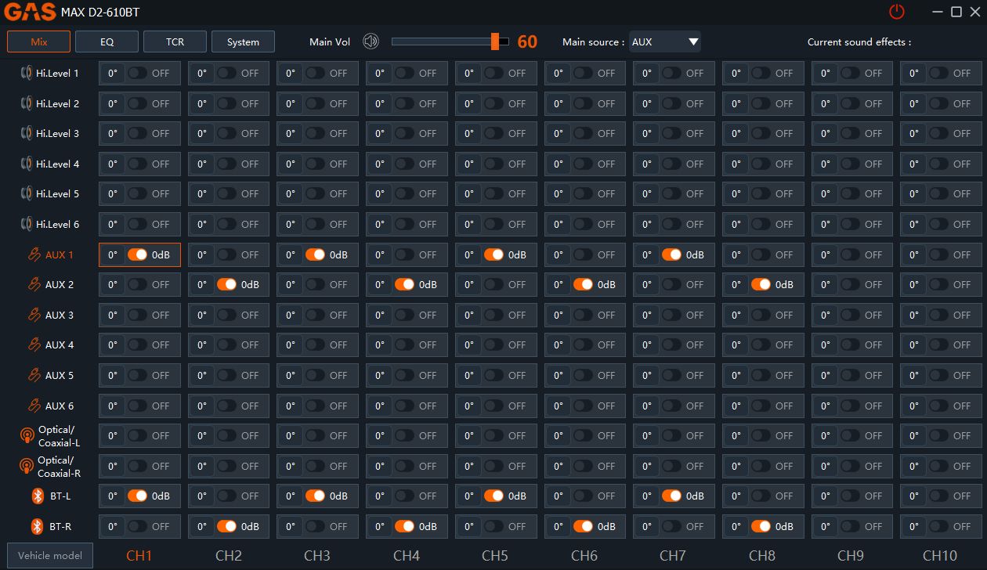Click the Vehicle model button

pyautogui.click(x=50, y=555)
